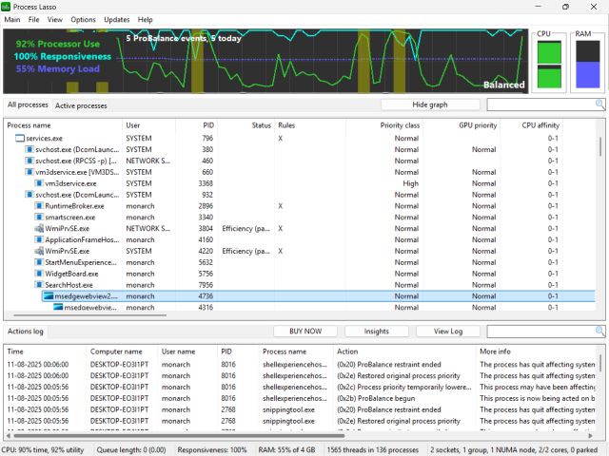Open the Main menu
Screen dimensions: 609x456
point(12,19)
